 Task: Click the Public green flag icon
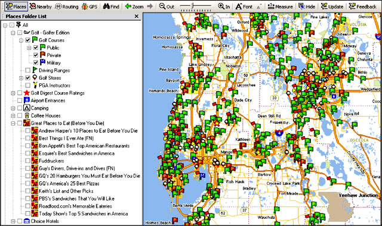pos(43,47)
